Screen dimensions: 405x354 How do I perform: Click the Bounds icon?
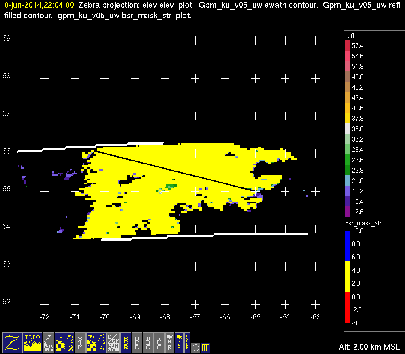187,342
